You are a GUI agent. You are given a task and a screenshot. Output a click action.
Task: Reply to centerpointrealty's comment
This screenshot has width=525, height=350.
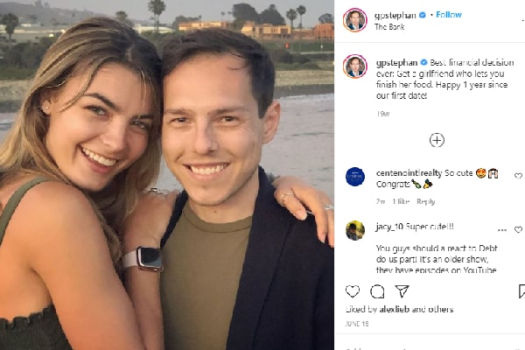(426, 201)
